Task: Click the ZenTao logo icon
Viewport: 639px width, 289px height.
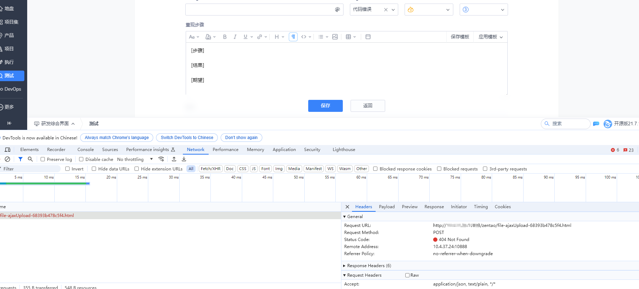Action: (608, 124)
